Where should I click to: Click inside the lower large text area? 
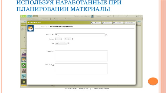tap(81, 69)
